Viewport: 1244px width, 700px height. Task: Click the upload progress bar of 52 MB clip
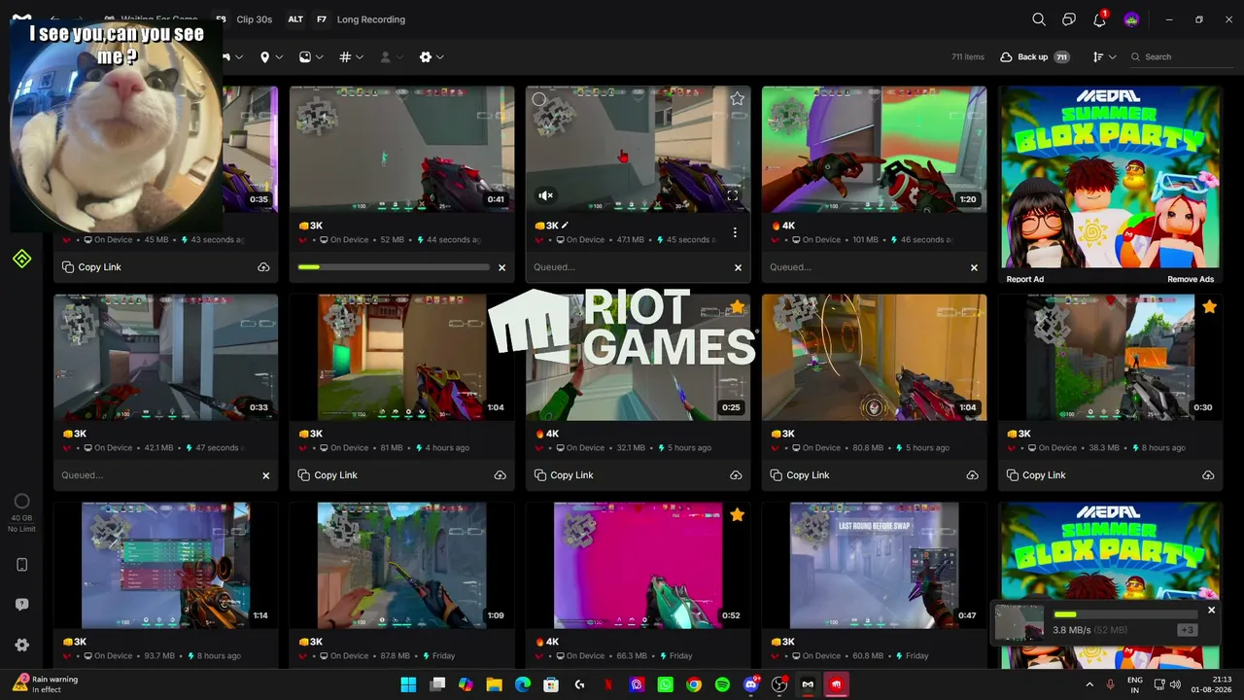pyautogui.click(x=394, y=267)
